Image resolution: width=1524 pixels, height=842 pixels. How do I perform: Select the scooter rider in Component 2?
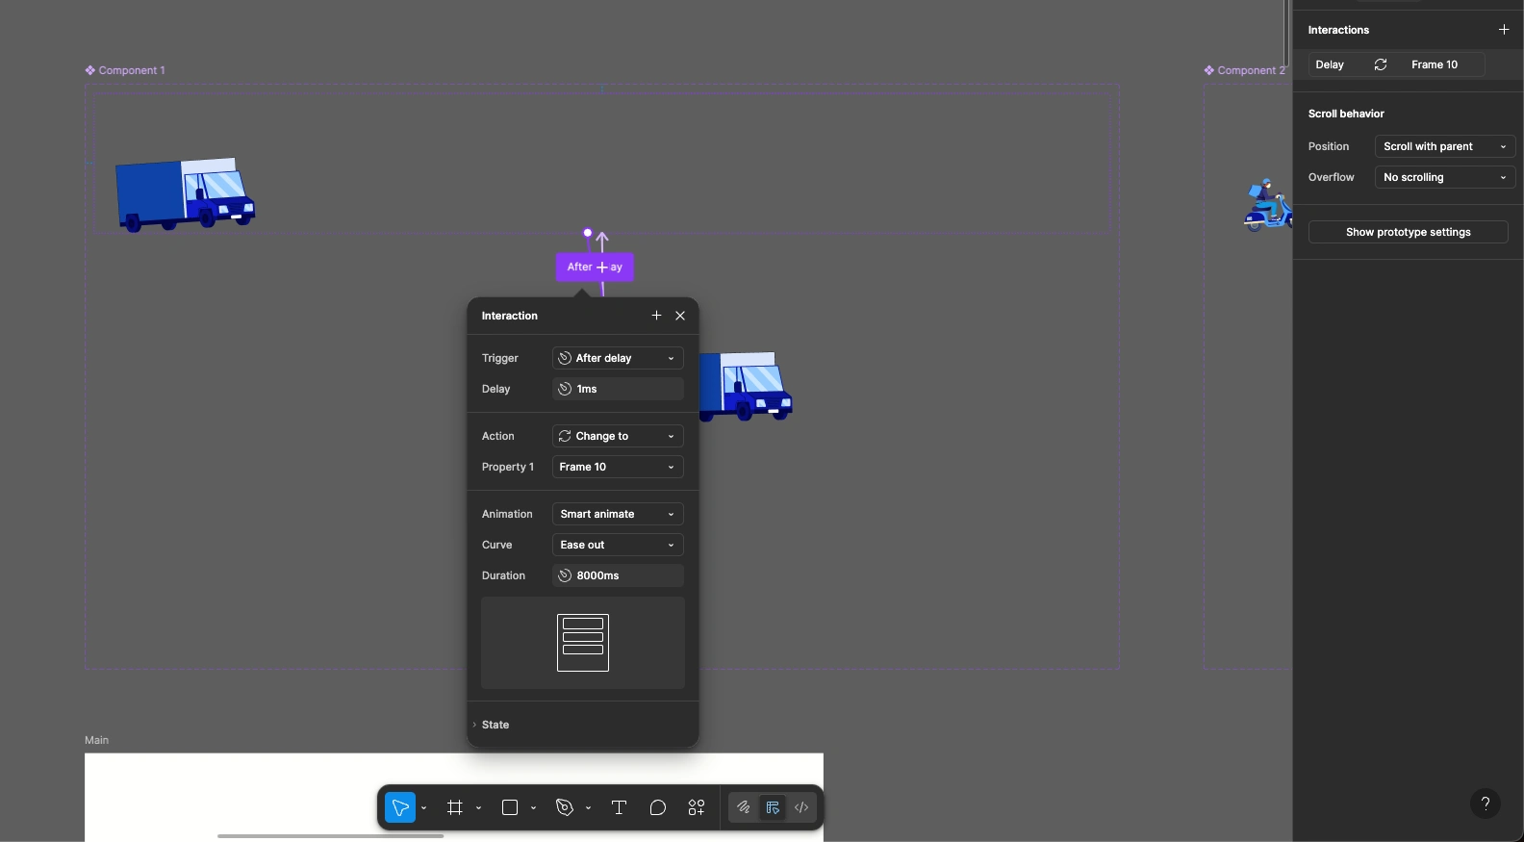[1267, 205]
